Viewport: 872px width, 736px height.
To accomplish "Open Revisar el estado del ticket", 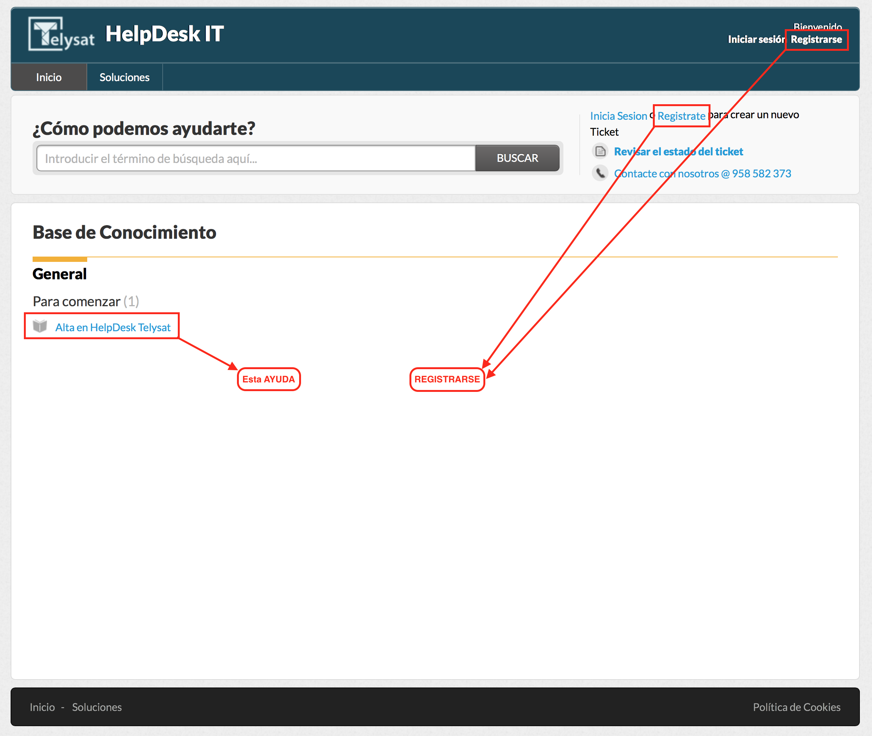I will click(678, 152).
